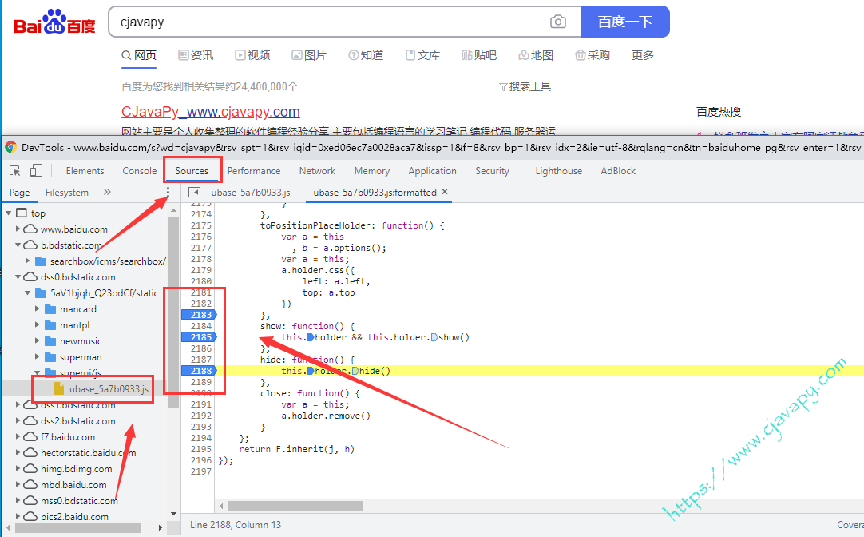This screenshot has height=537, width=864.
Task: Open the Lighthouse tab
Action: [559, 171]
